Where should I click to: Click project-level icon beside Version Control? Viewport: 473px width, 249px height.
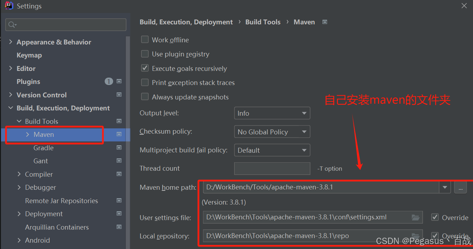tap(119, 95)
